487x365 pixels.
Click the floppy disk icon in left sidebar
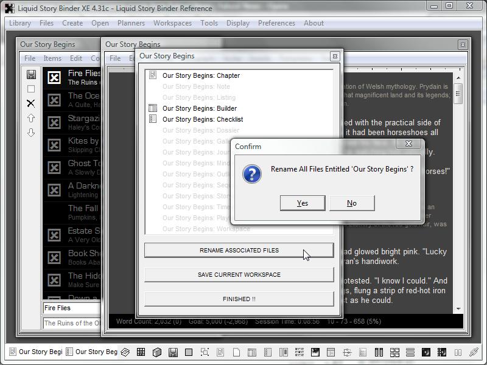point(31,74)
